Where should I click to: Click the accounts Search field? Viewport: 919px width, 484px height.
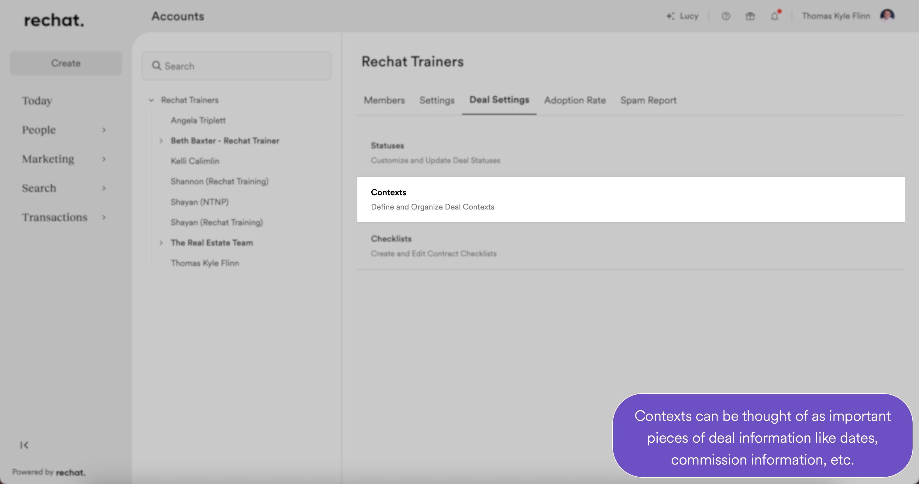point(243,66)
